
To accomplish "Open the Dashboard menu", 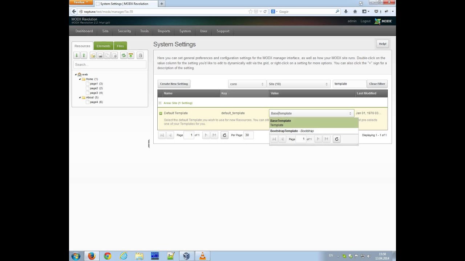I will [x=84, y=31].
